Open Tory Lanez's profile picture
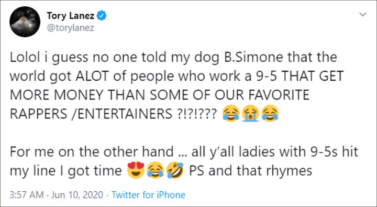This screenshot has width=377, height=207. coord(25,21)
